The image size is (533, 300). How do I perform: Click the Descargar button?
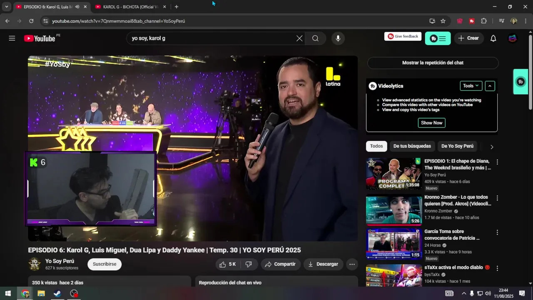tap(323, 264)
